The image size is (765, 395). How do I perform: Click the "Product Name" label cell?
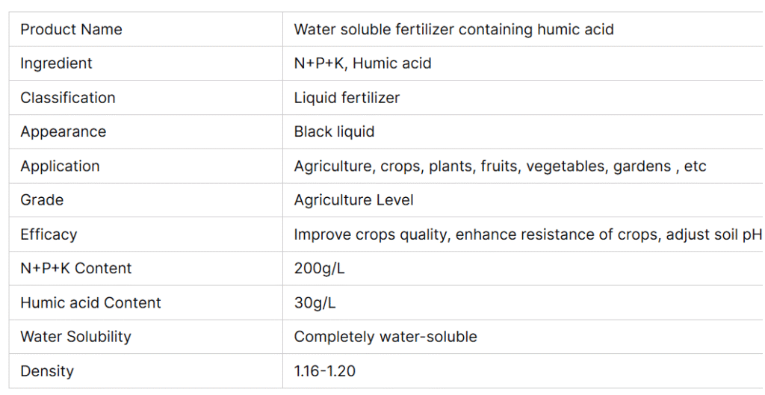71,30
